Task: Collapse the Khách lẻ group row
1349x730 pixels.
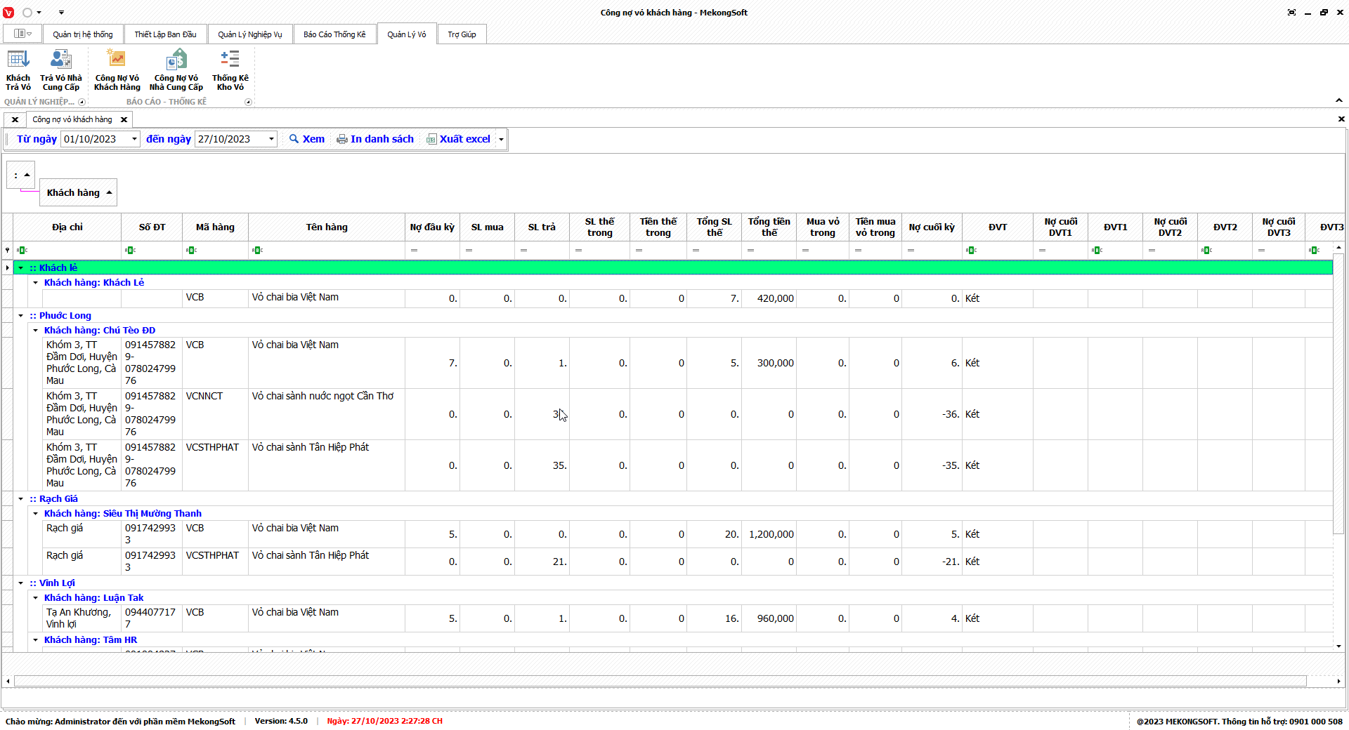Action: point(21,267)
